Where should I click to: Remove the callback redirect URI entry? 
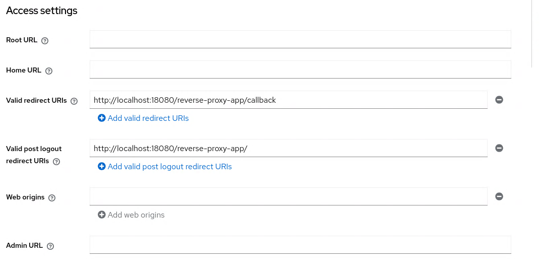click(x=499, y=100)
